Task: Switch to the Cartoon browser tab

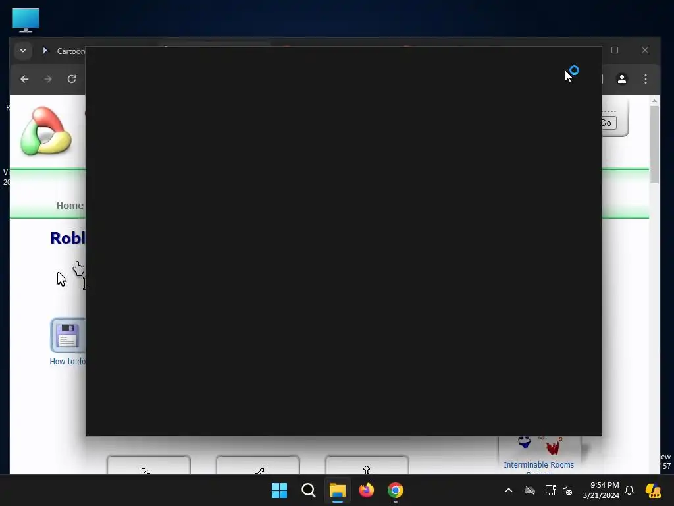Action: (64, 51)
